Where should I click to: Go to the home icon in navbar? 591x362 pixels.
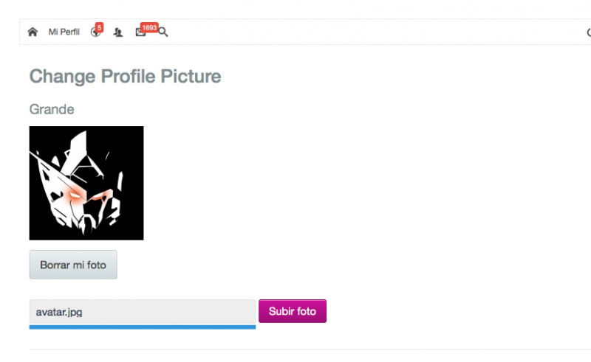33,32
